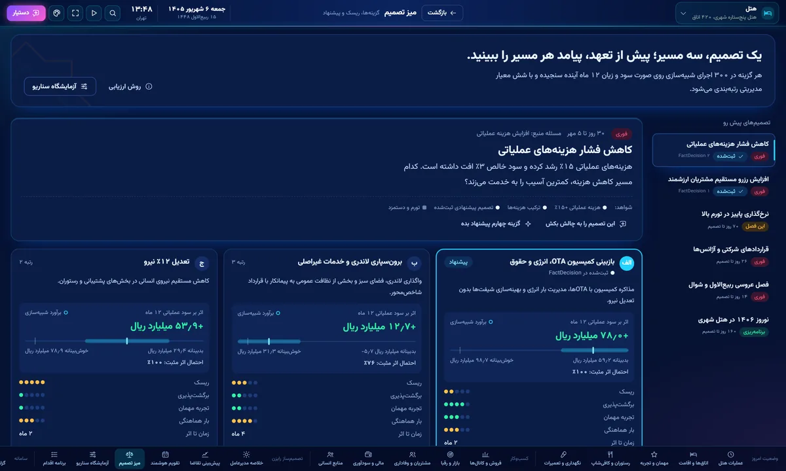Open آزمایشگاه سناریو scenario lab button

tap(60, 86)
